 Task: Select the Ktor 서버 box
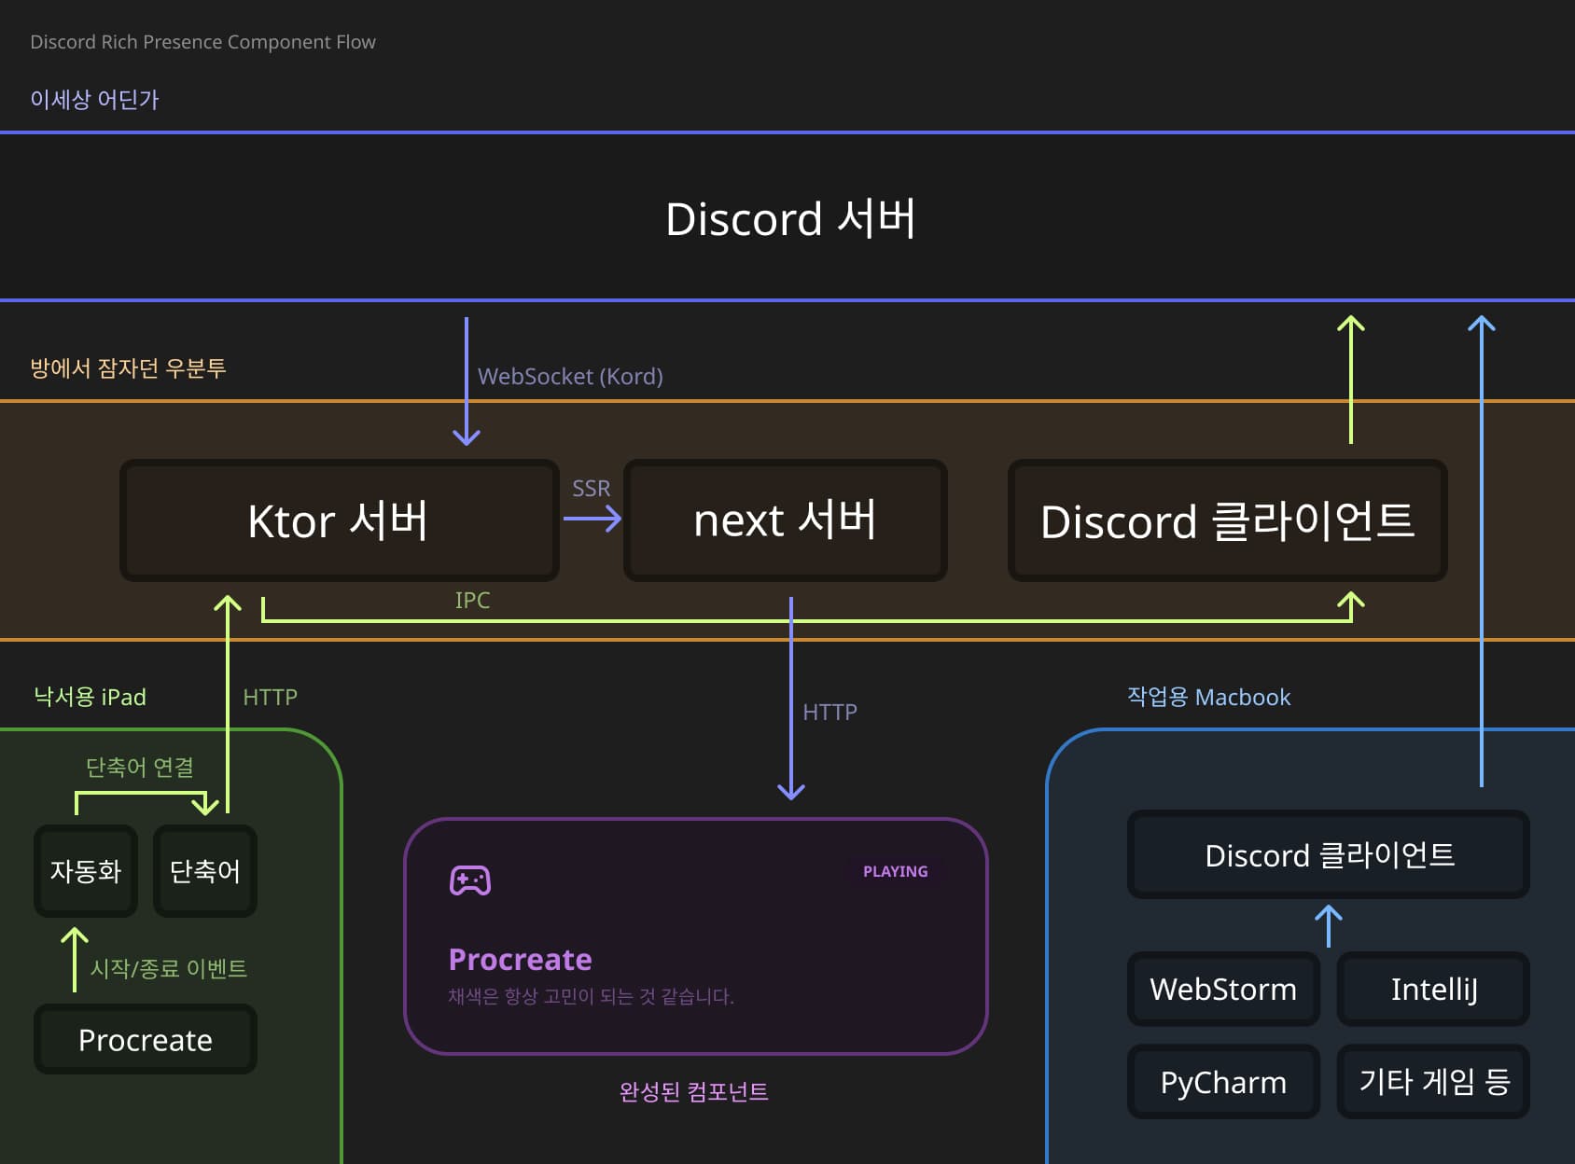(x=339, y=520)
